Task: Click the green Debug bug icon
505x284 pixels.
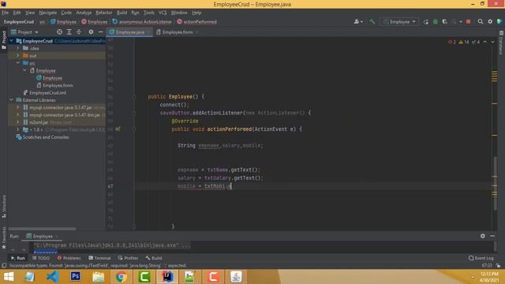Action: point(436,21)
